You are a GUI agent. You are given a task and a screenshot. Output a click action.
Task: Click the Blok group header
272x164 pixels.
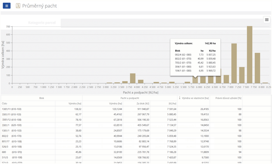click(x=42, y=98)
